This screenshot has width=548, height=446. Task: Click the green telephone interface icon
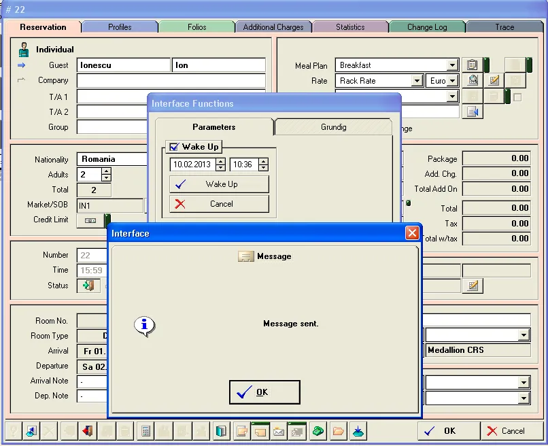[318, 431]
